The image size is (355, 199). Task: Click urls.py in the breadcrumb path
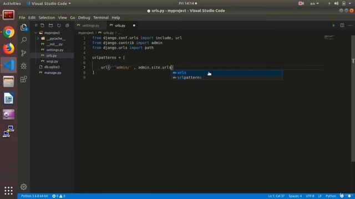109,33
